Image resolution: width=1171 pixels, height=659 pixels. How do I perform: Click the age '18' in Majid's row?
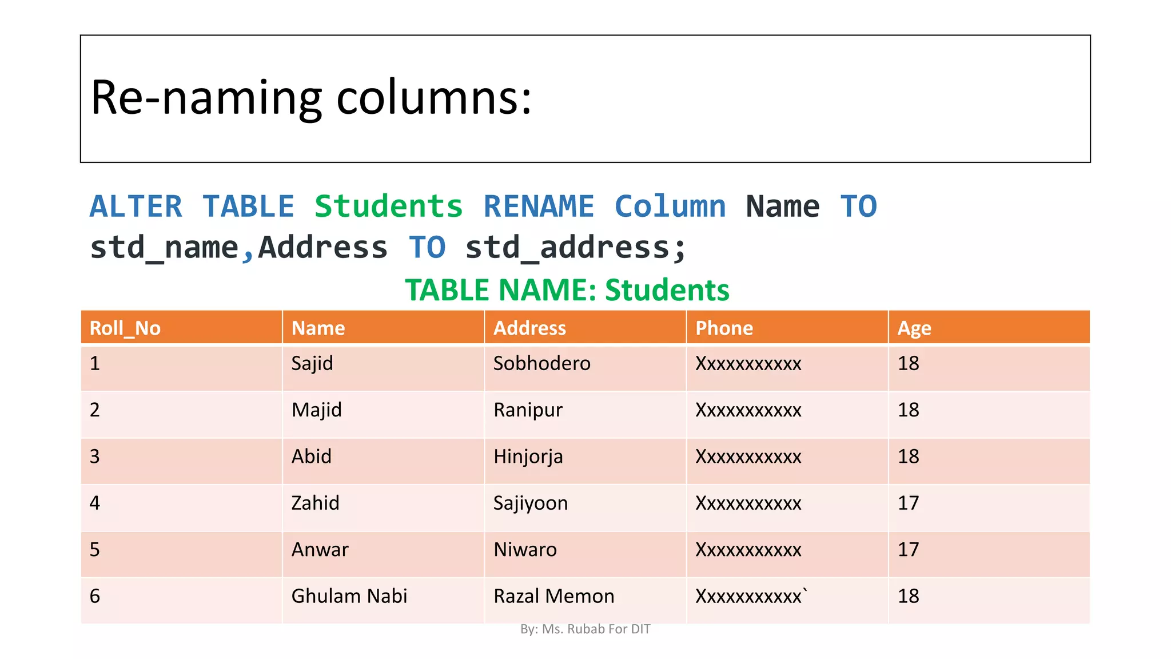click(908, 410)
